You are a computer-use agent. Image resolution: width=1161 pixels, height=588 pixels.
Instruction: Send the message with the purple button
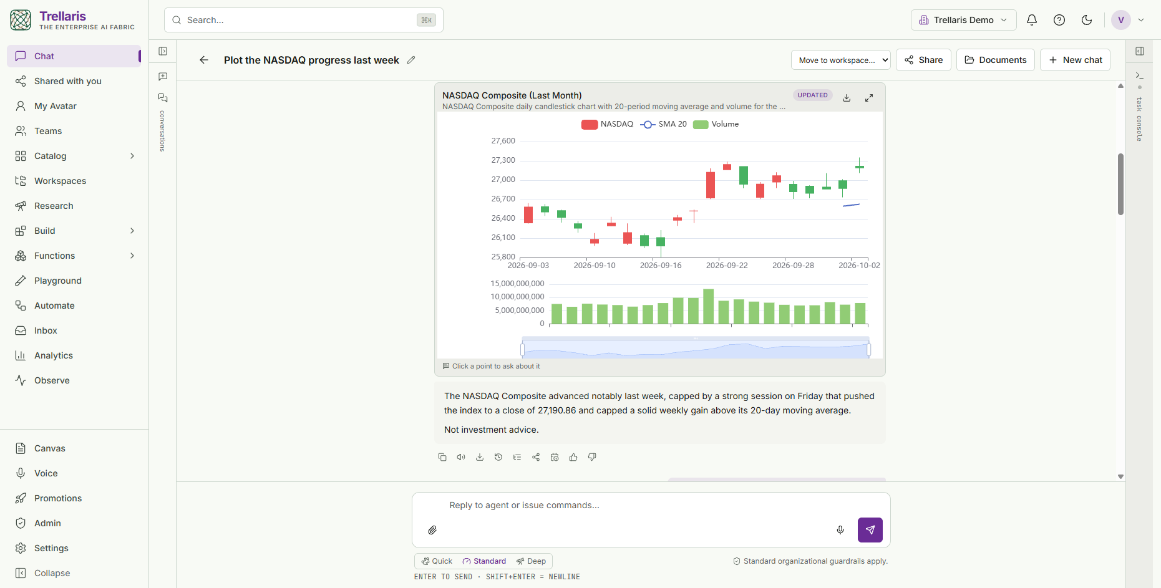pyautogui.click(x=870, y=530)
